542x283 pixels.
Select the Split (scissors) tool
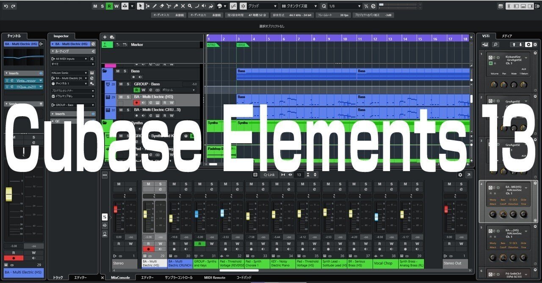(x=169, y=6)
